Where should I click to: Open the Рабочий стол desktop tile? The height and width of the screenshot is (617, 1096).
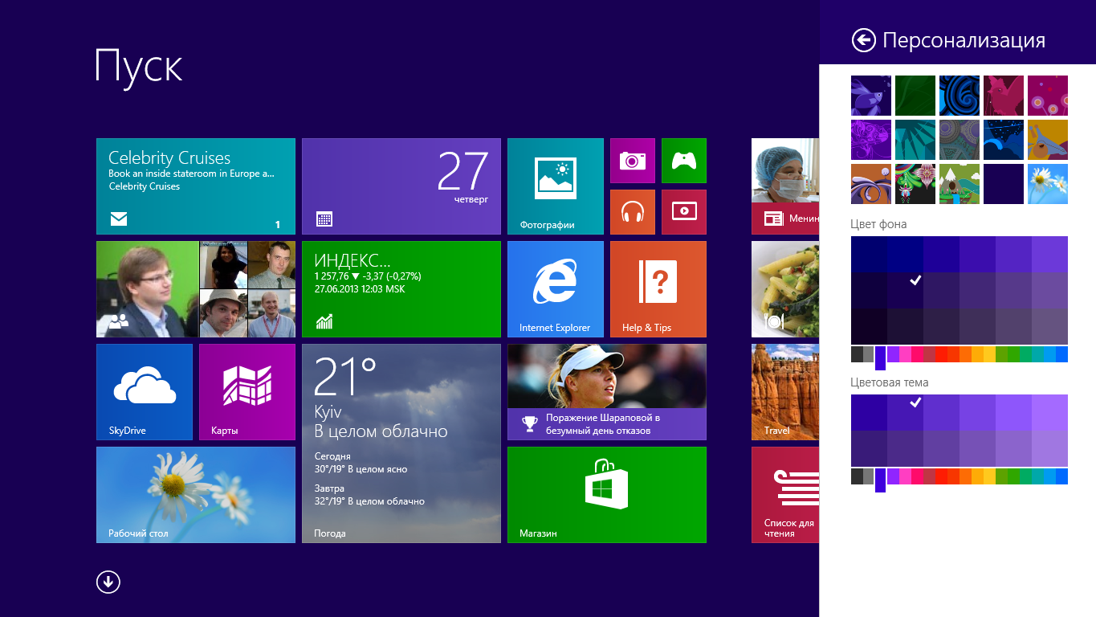pos(196,495)
